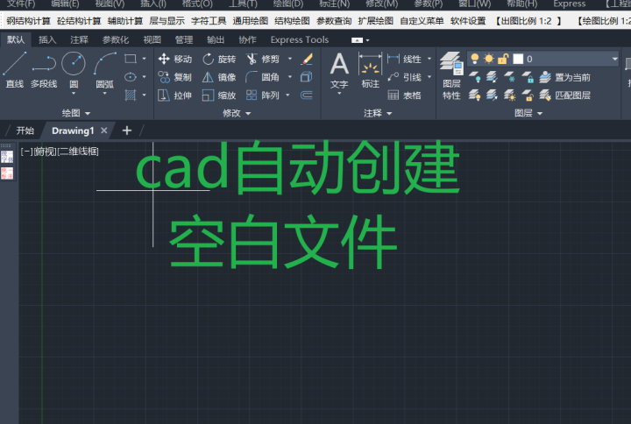Click the 俯视 view control label
This screenshot has height=424, width=631.
[45, 152]
